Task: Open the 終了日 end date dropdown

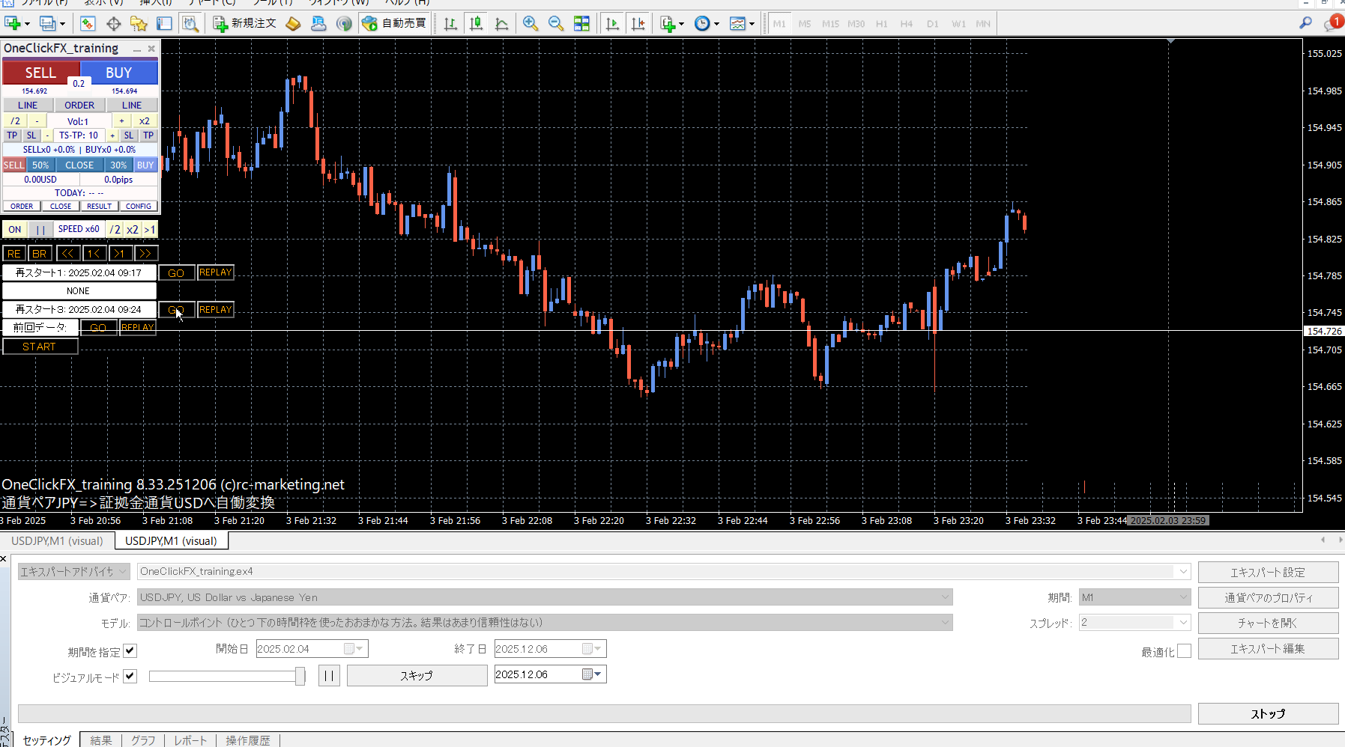Action: (597, 649)
